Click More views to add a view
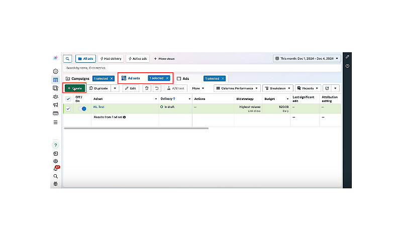 tap(164, 59)
